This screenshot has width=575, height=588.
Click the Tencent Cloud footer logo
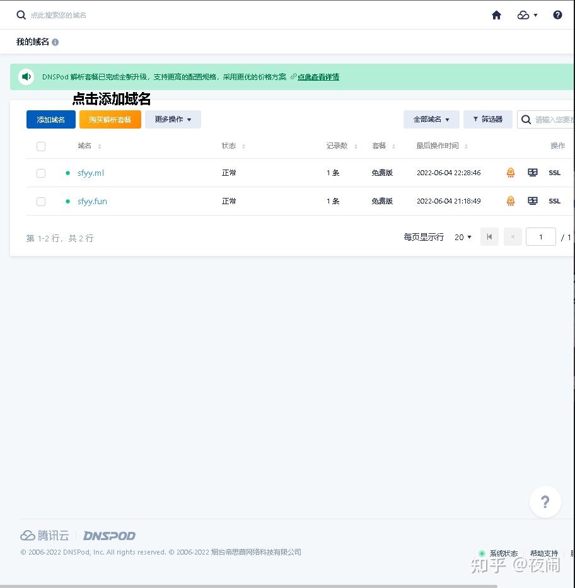[x=45, y=536]
